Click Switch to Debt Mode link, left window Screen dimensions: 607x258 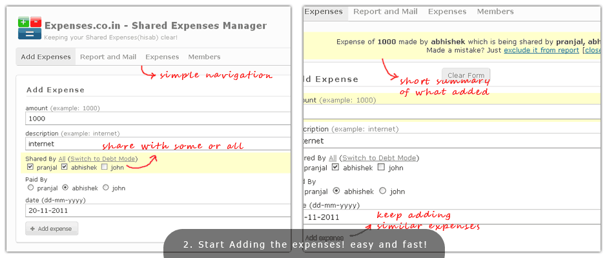point(103,159)
